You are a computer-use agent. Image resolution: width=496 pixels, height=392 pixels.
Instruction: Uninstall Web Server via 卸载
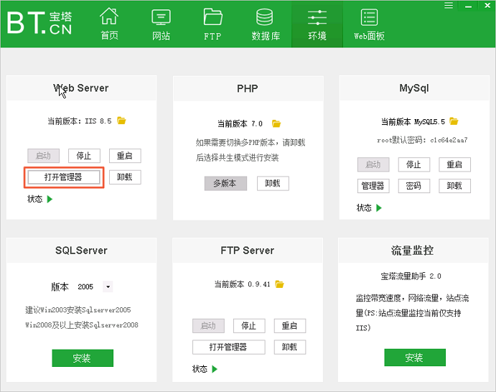(125, 177)
